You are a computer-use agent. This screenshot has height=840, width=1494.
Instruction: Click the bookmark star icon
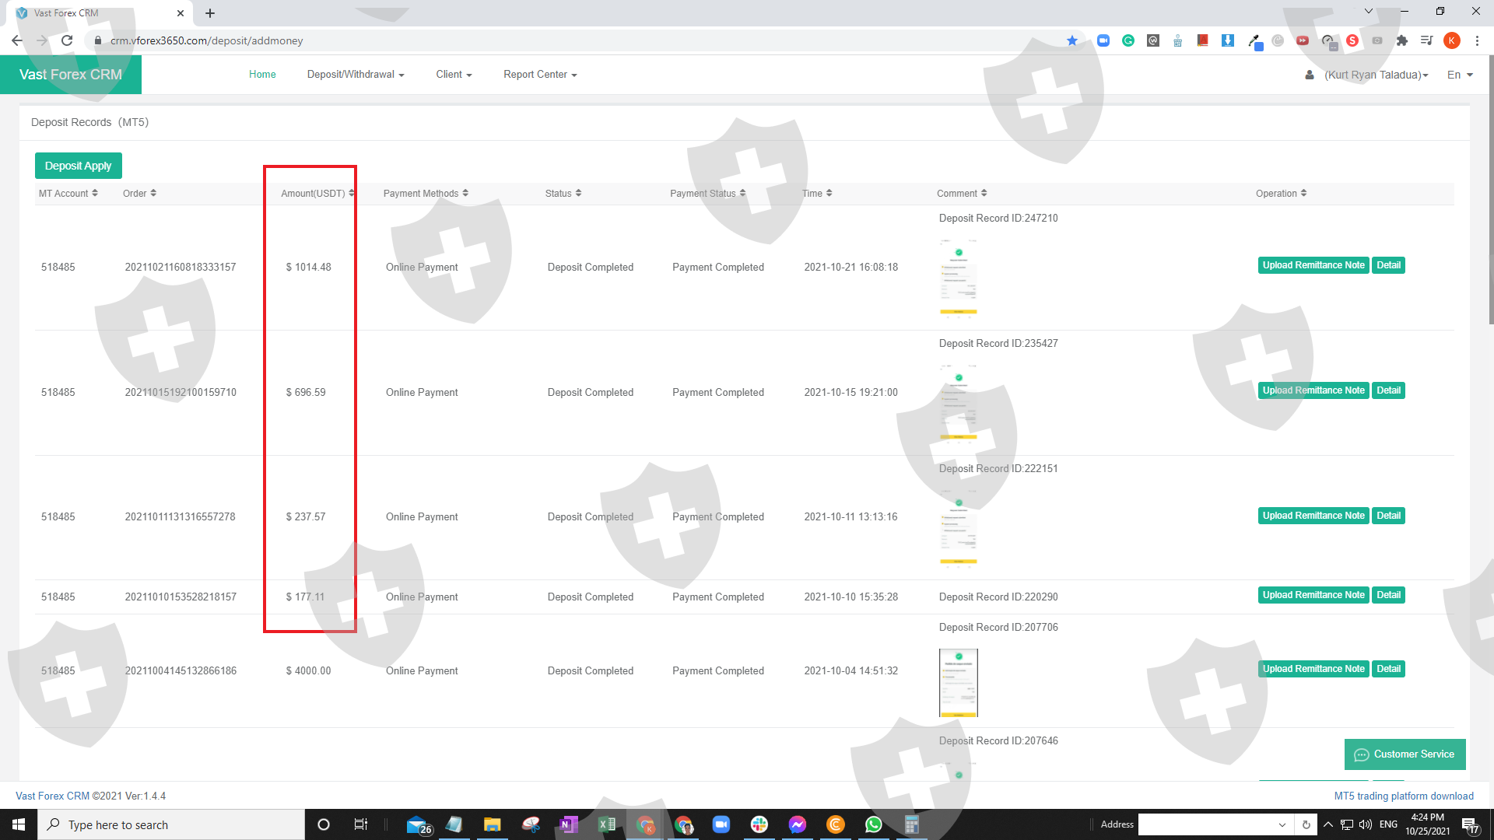click(x=1072, y=40)
